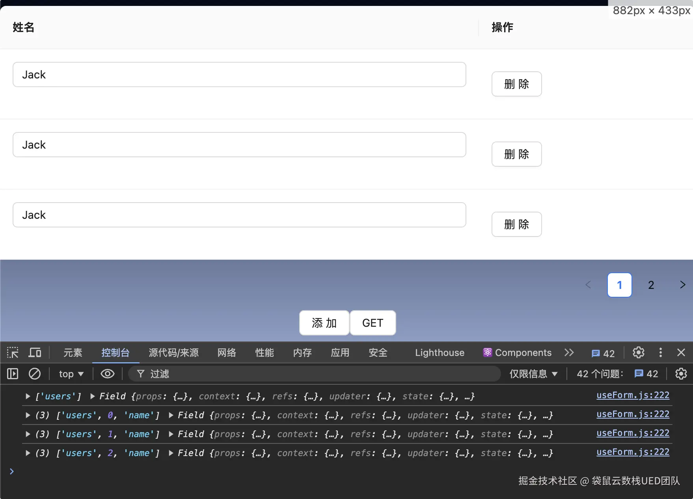The height and width of the screenshot is (499, 693).
Task: Click the console prompt chevron
Action: tap(12, 471)
